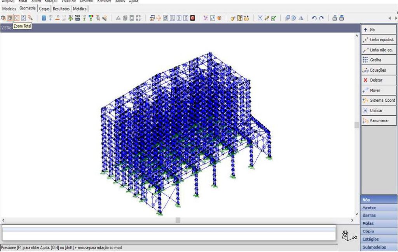Click the solid 3D cube view icon
The height and width of the screenshot is (252, 398).
point(3,18)
